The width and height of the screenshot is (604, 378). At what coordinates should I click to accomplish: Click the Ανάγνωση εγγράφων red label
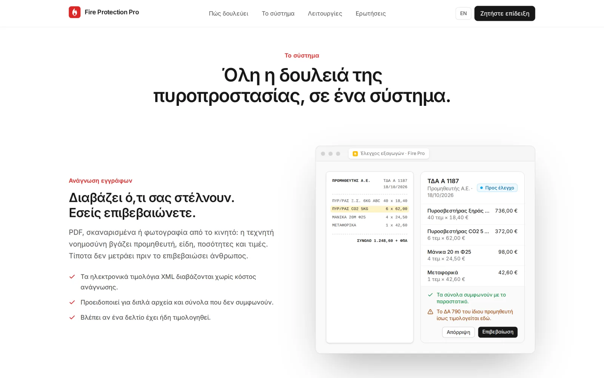100,181
